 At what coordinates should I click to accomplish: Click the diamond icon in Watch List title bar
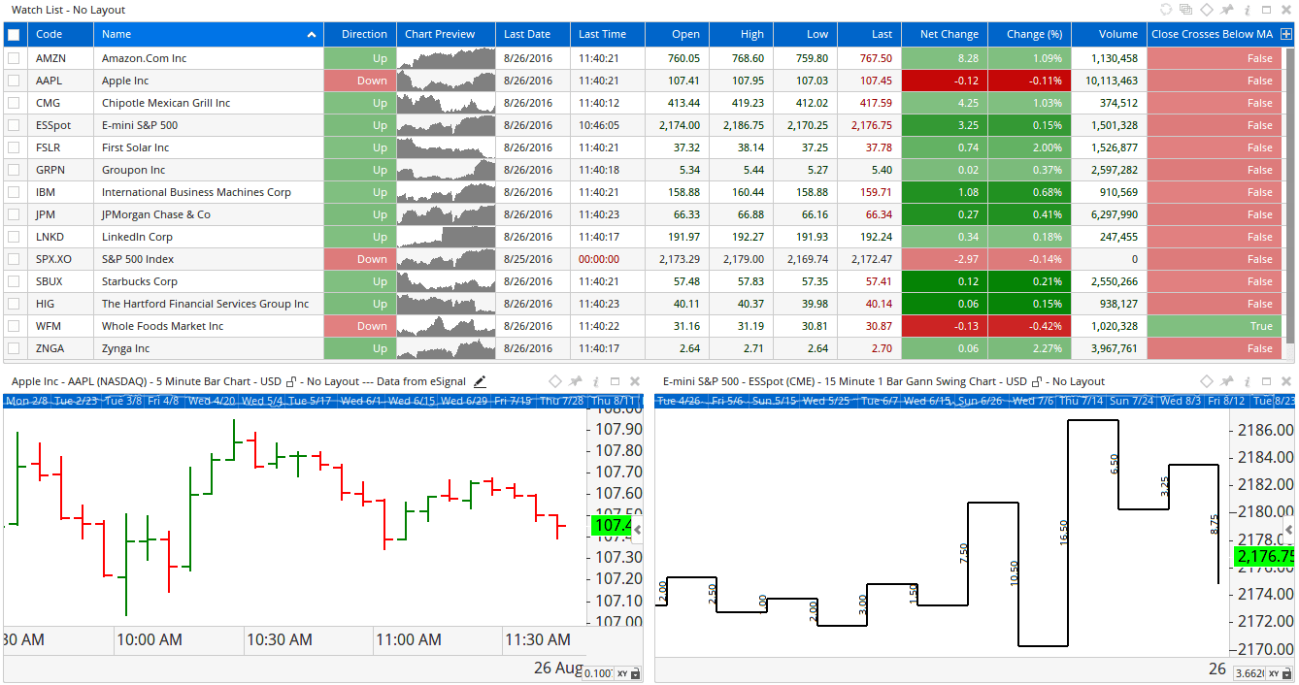click(1207, 10)
